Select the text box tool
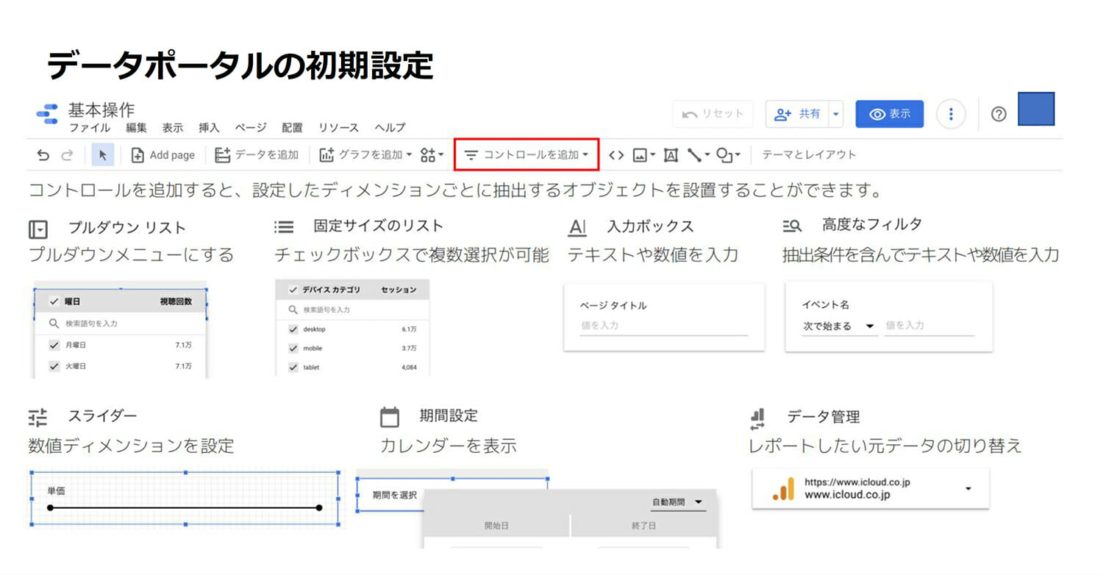 coord(670,155)
